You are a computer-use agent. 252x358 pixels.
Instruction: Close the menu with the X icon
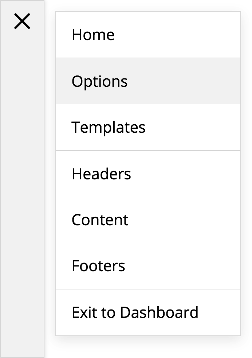[22, 21]
